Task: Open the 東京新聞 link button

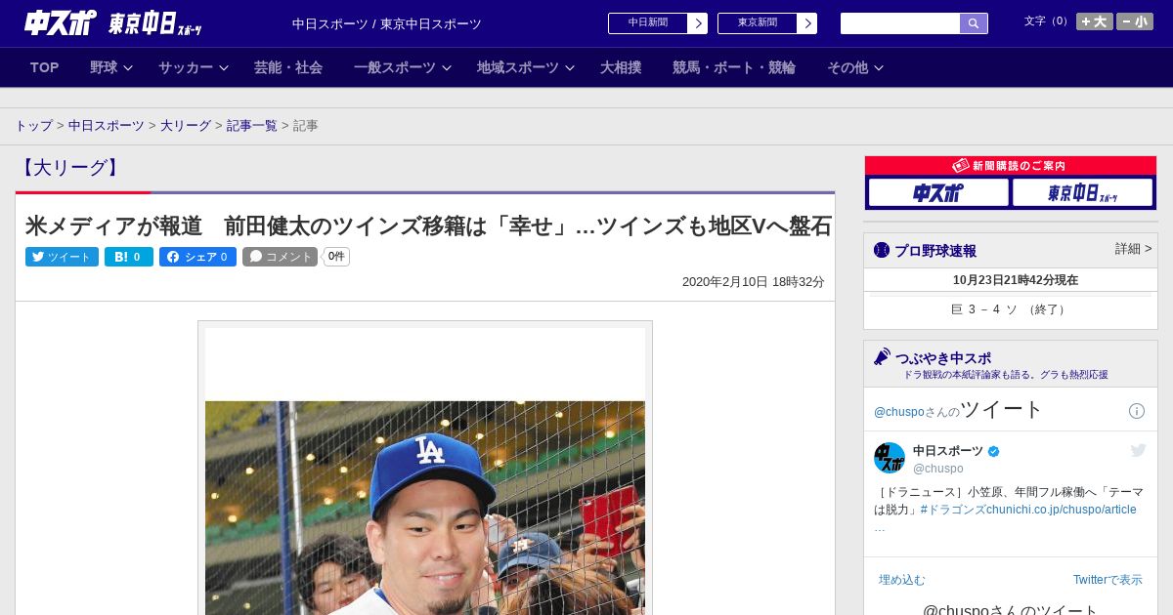Action: 767,23
